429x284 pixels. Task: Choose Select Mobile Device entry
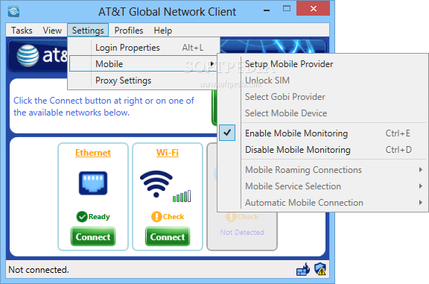322,113
